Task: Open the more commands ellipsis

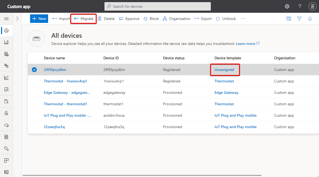Action: pos(243,19)
